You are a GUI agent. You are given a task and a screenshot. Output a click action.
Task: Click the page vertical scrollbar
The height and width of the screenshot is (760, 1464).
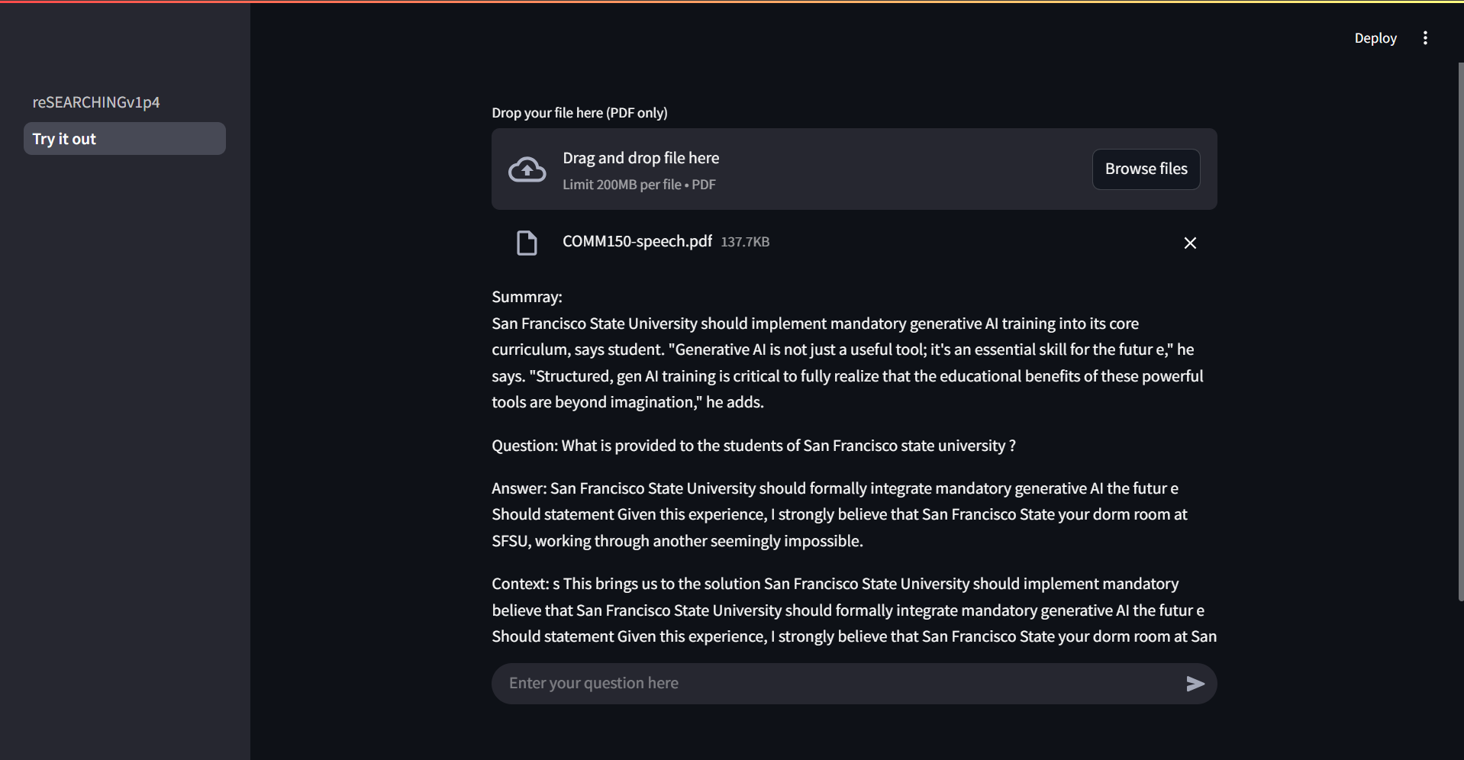tap(1460, 332)
